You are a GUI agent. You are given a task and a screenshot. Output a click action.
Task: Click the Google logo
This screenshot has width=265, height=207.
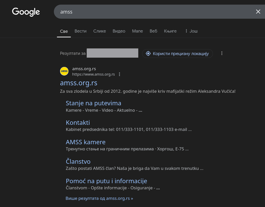26,12
